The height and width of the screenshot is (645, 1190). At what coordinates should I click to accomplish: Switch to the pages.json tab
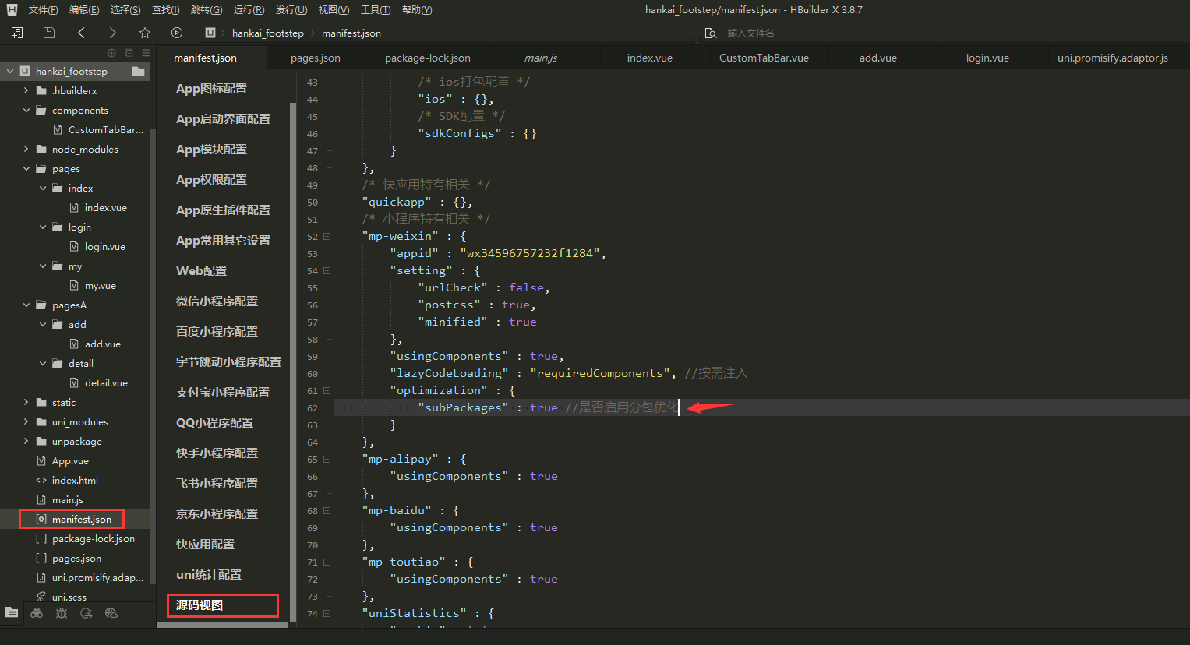[x=315, y=58]
